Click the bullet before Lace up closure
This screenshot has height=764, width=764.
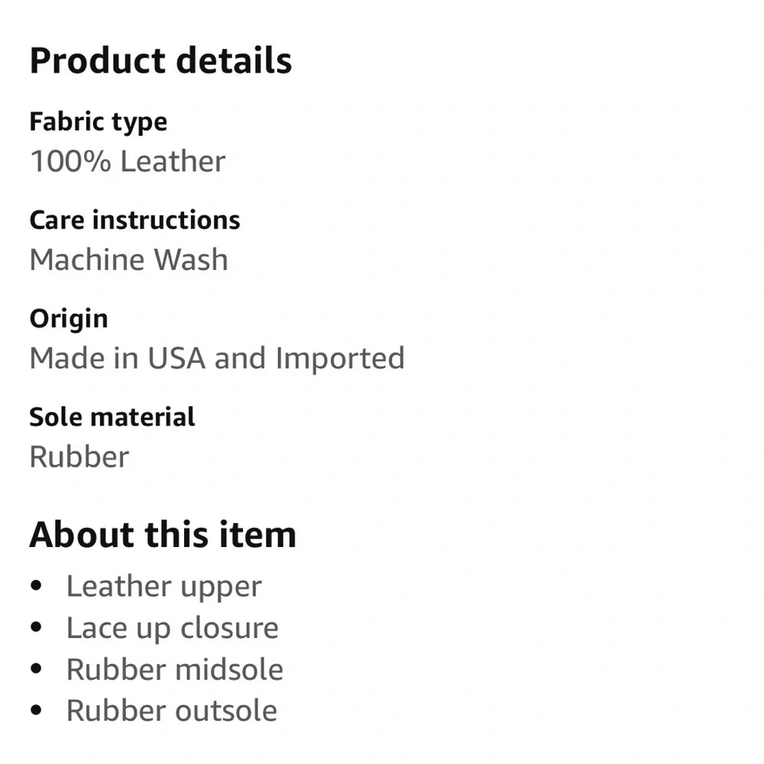click(36, 628)
